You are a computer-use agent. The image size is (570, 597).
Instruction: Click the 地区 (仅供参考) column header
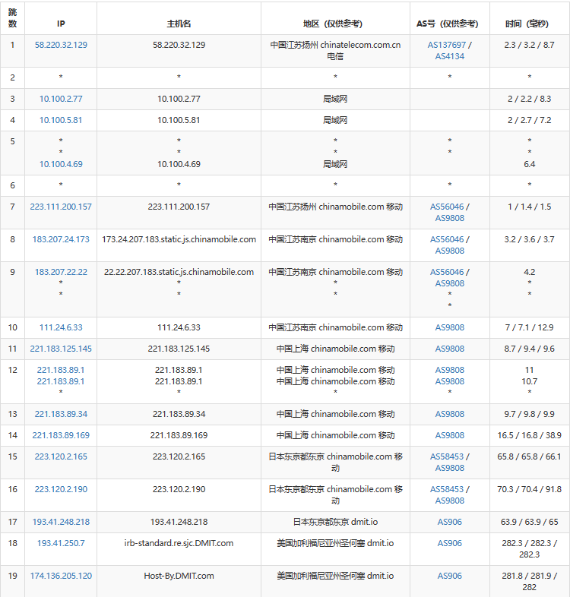point(333,24)
